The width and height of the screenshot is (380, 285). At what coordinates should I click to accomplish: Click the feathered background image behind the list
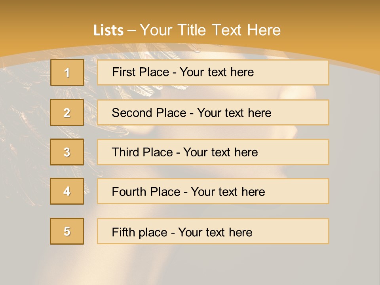point(24,119)
